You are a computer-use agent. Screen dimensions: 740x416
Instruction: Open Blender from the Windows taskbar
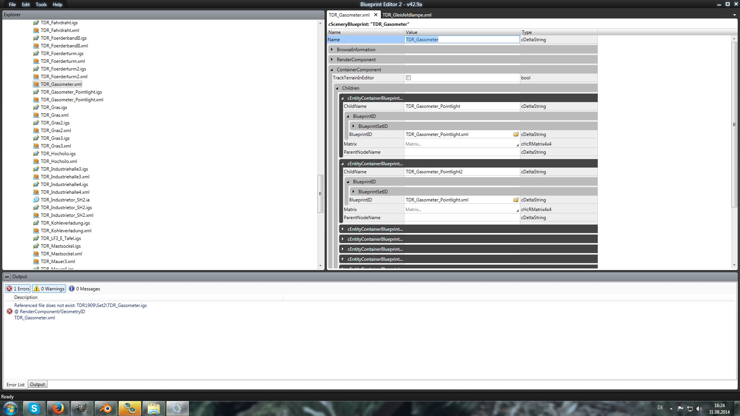pyautogui.click(x=106, y=408)
